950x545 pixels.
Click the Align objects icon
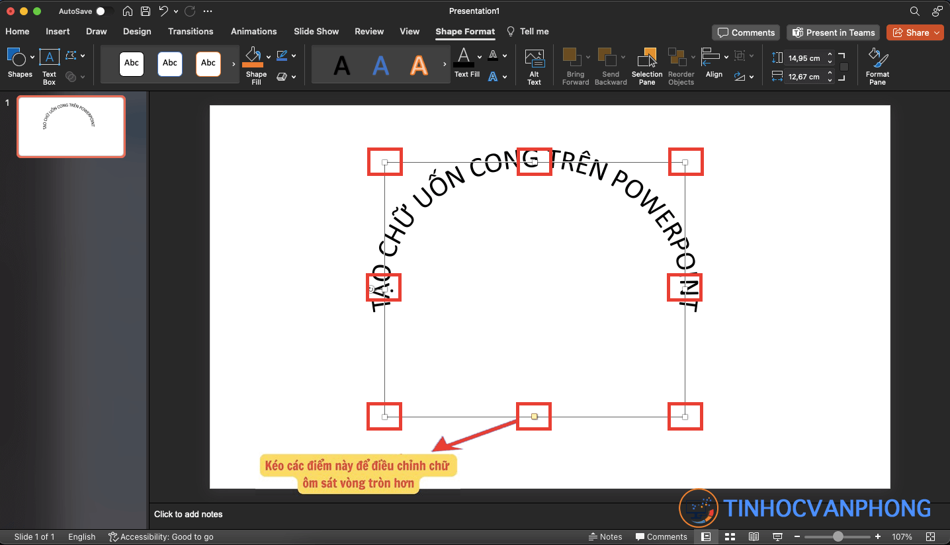tap(711, 57)
